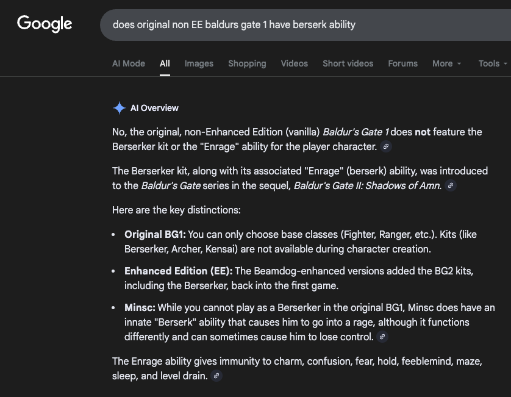
Task: Click the "Enhanced Edition (EE):" bullet heading
Action: [x=179, y=271]
